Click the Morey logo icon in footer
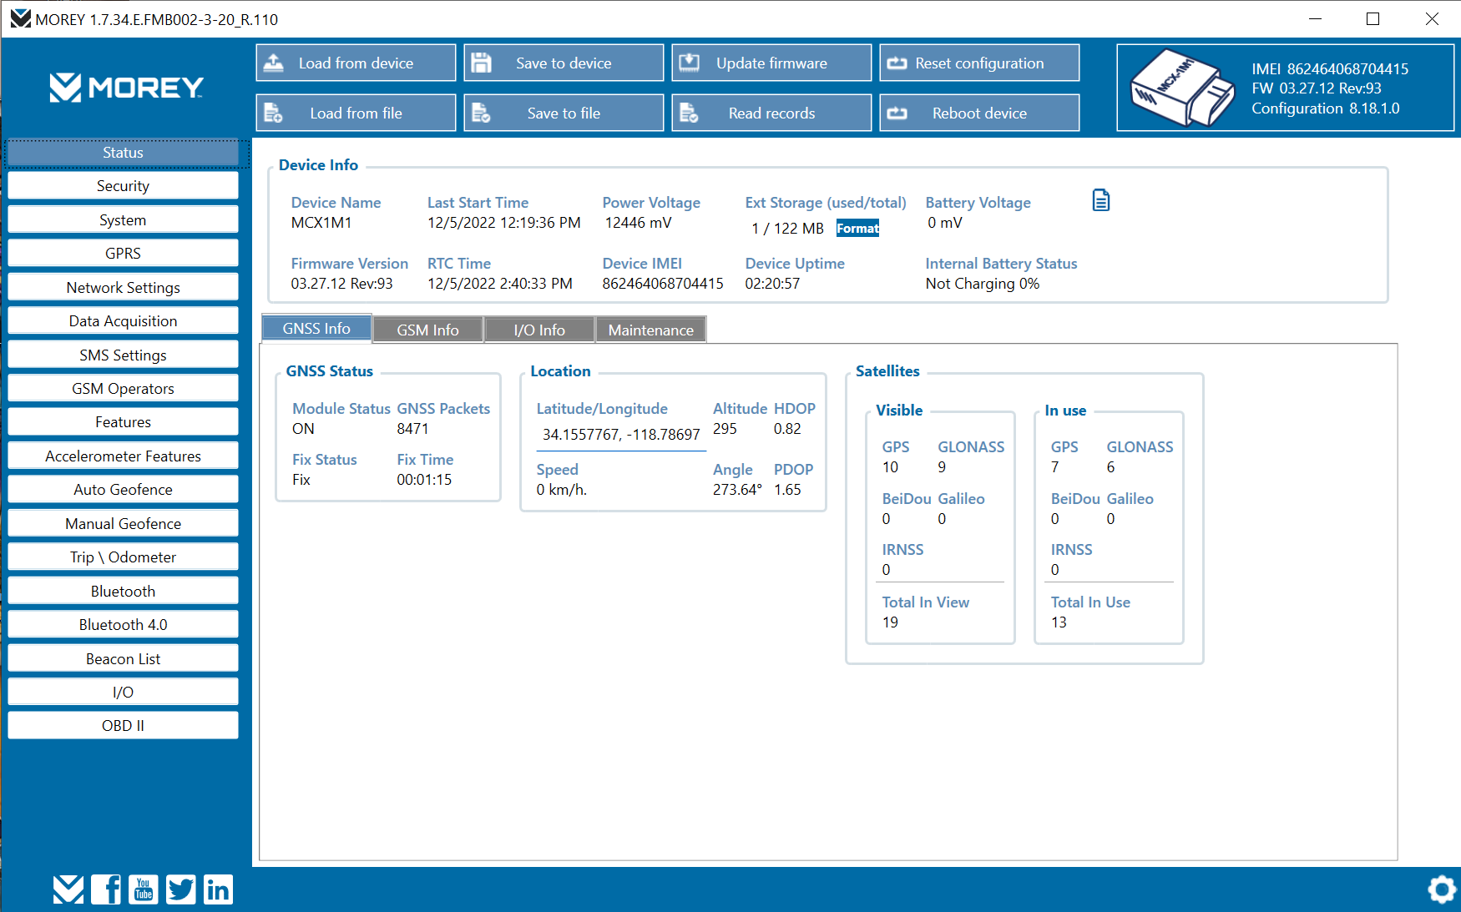The width and height of the screenshot is (1461, 912). pyautogui.click(x=68, y=889)
